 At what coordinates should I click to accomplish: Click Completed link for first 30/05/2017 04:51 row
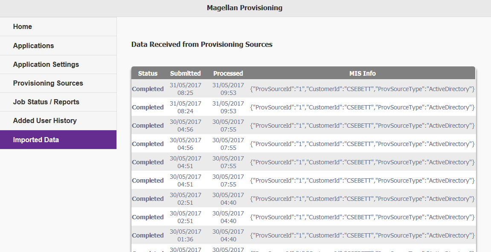click(x=148, y=162)
